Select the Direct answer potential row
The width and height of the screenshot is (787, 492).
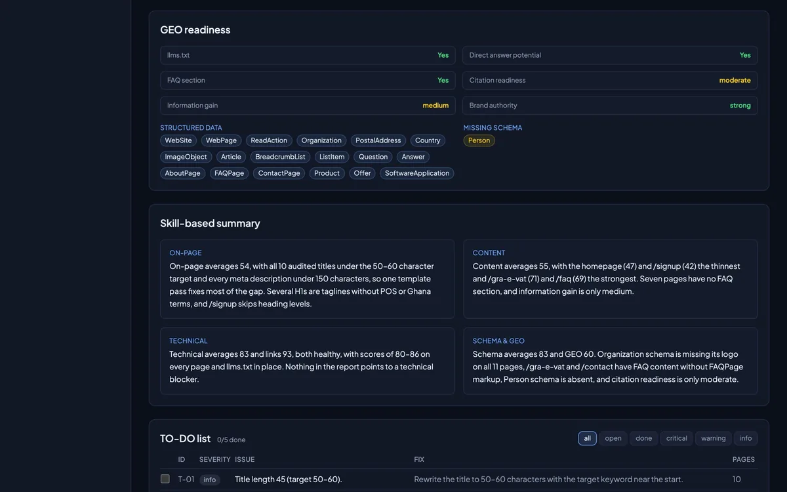click(x=610, y=55)
